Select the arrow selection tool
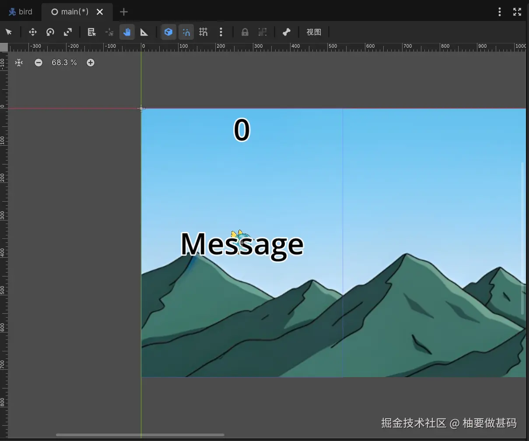Screen dimensions: 529x441 [x=9, y=32]
